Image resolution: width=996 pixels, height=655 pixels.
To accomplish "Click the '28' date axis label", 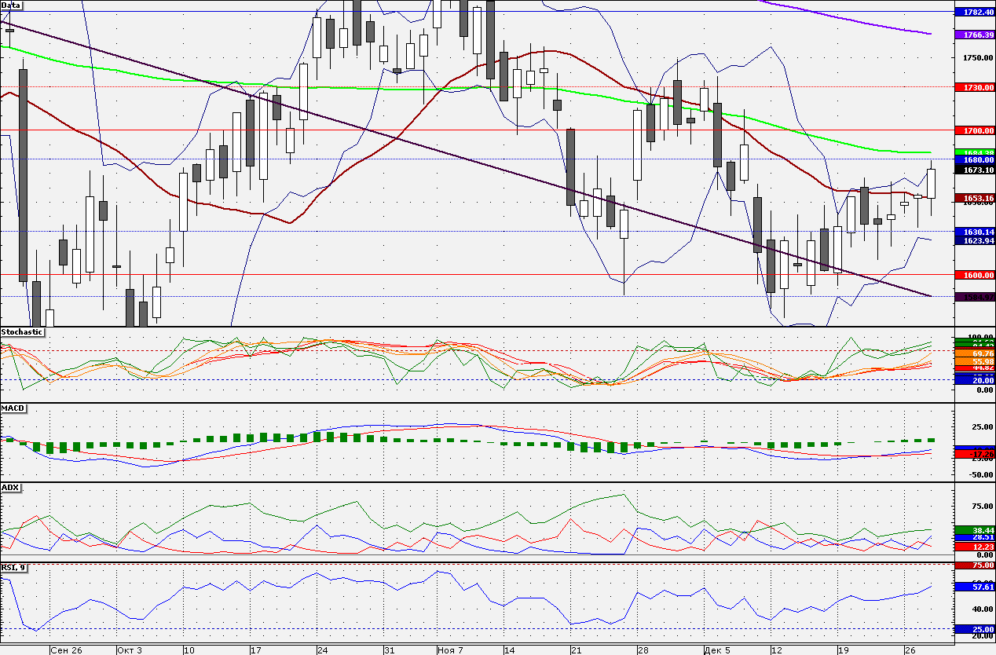I will (643, 650).
